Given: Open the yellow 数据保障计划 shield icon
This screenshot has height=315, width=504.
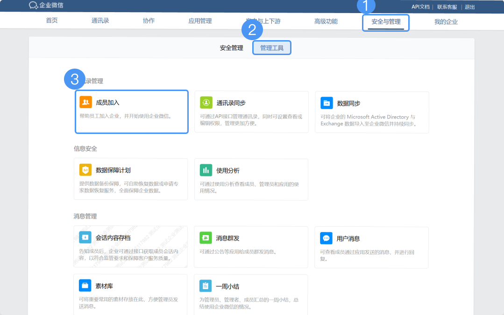Looking at the screenshot, I should pyautogui.click(x=85, y=170).
